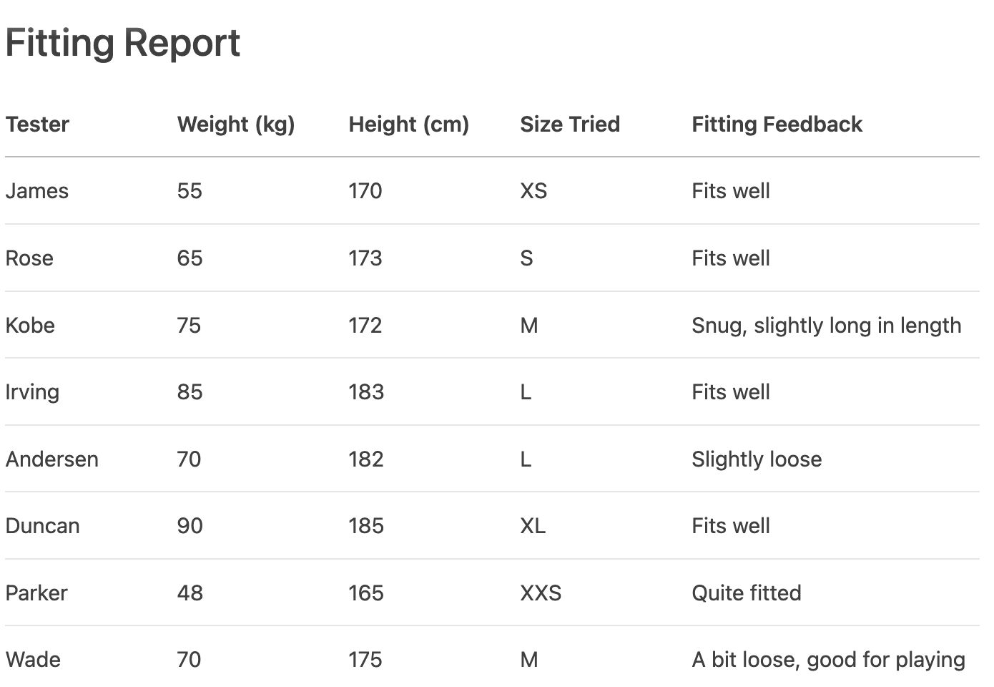Select James's XS size cell
Image resolution: width=994 pixels, height=687 pixels.
[533, 191]
